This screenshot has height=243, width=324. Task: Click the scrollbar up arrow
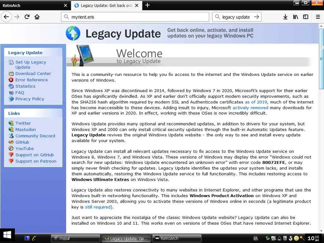coord(321,26)
